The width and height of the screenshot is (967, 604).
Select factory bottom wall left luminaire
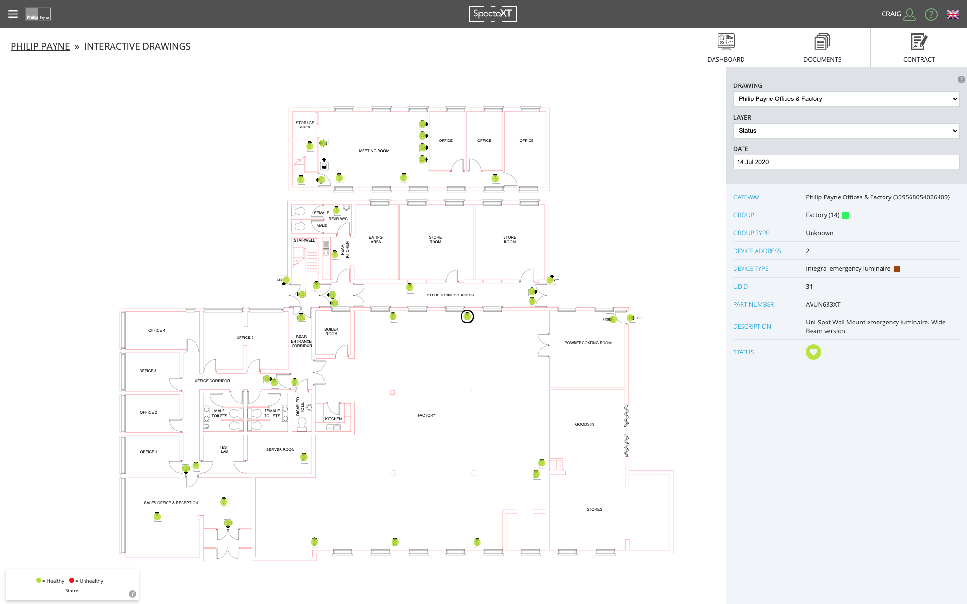tap(315, 542)
